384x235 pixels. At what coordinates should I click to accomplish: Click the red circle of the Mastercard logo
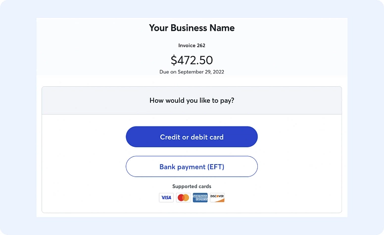point(181,197)
